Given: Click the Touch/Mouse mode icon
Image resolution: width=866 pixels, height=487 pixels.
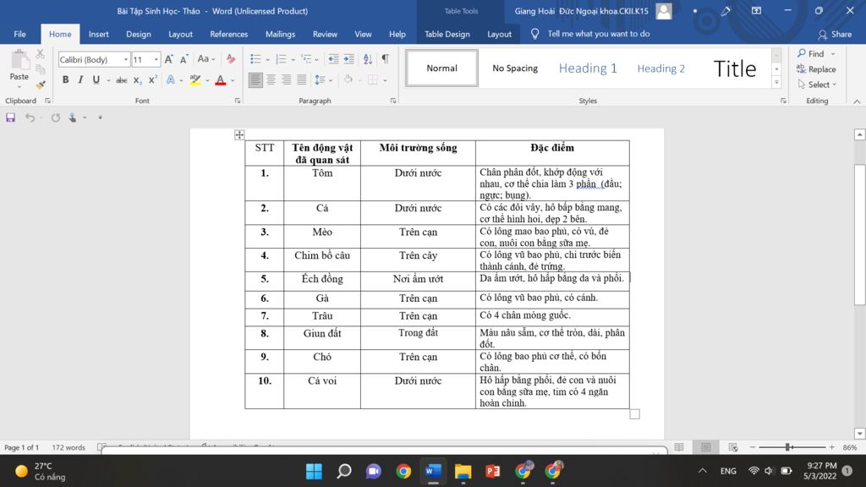Looking at the screenshot, I should coord(73,118).
